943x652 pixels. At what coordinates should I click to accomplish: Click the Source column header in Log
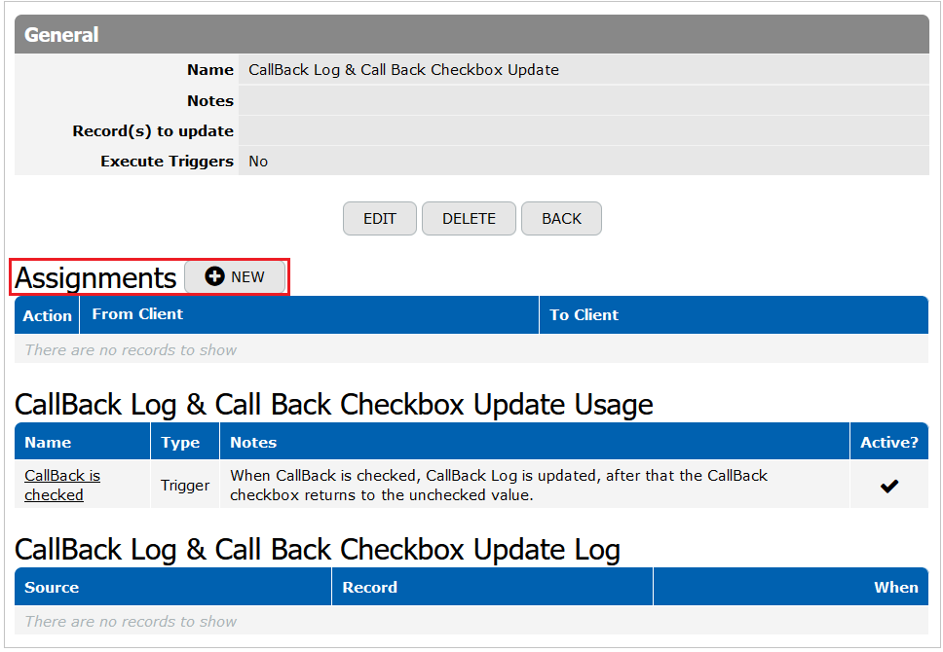tap(52, 587)
